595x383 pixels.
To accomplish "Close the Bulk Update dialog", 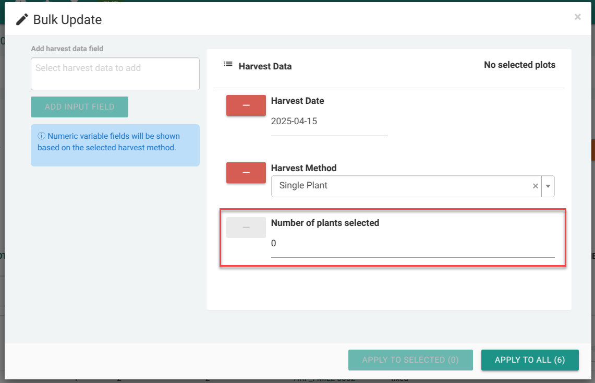I will tap(577, 17).
